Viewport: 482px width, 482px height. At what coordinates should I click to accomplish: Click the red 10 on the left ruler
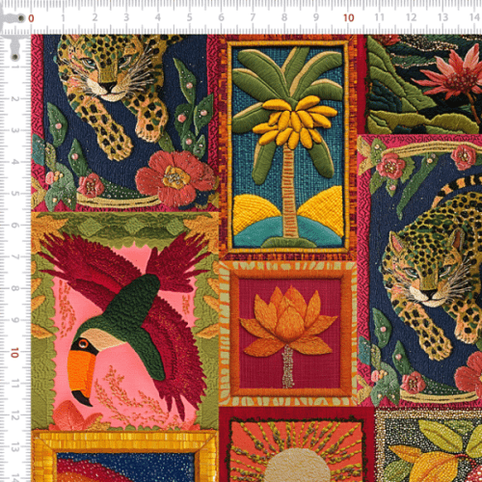(14, 353)
